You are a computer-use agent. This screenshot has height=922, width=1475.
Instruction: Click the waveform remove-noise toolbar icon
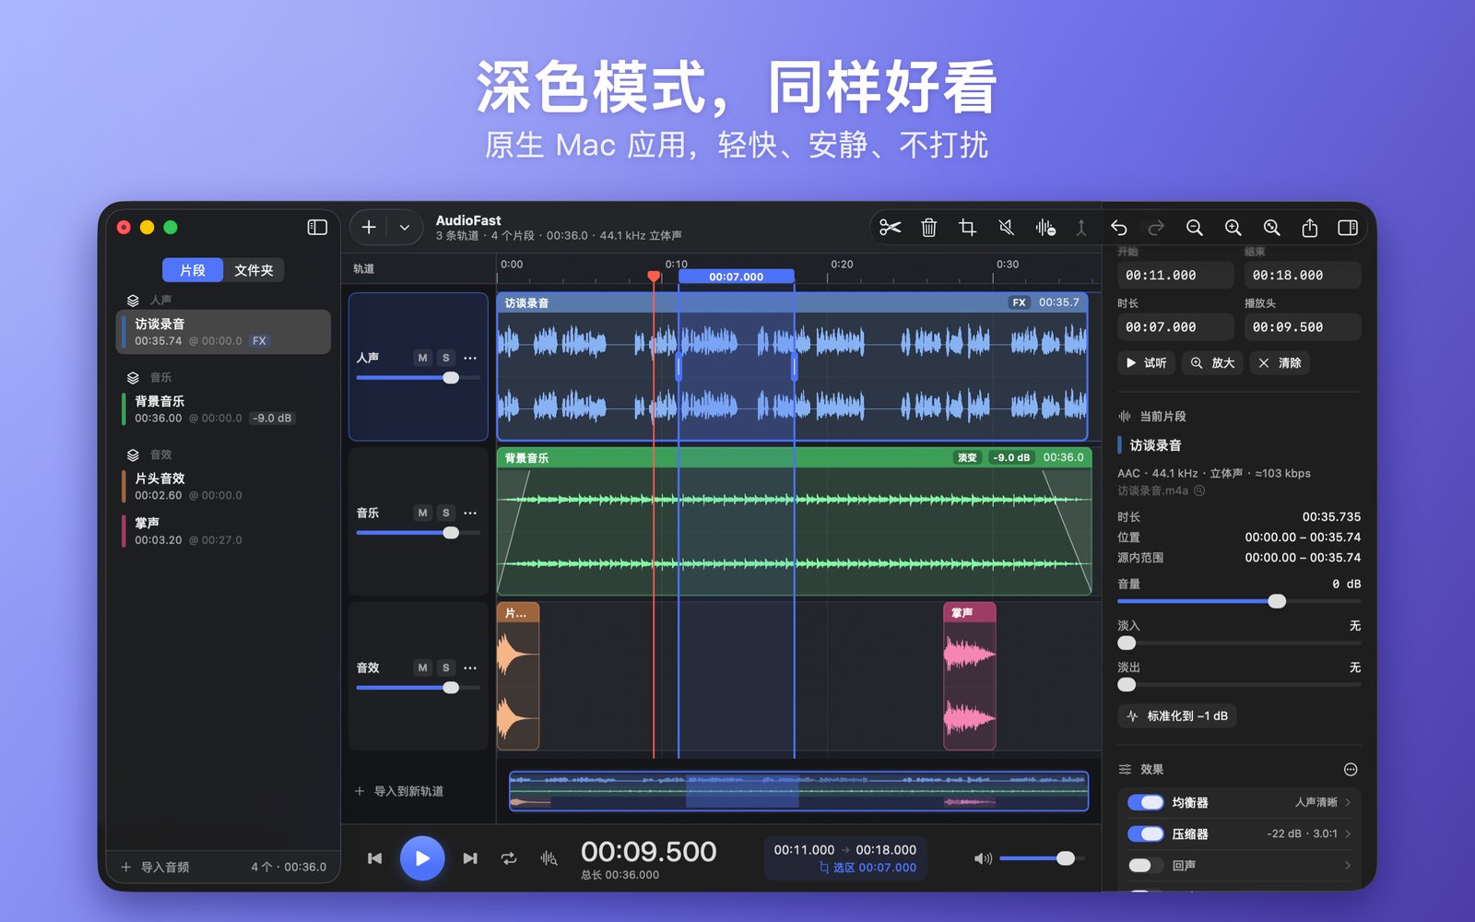[x=1044, y=228]
